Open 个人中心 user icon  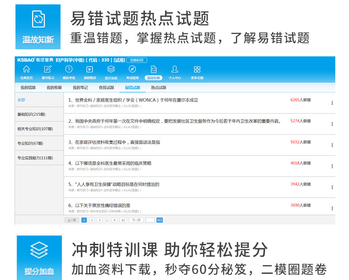pyautogui.click(x=175, y=70)
